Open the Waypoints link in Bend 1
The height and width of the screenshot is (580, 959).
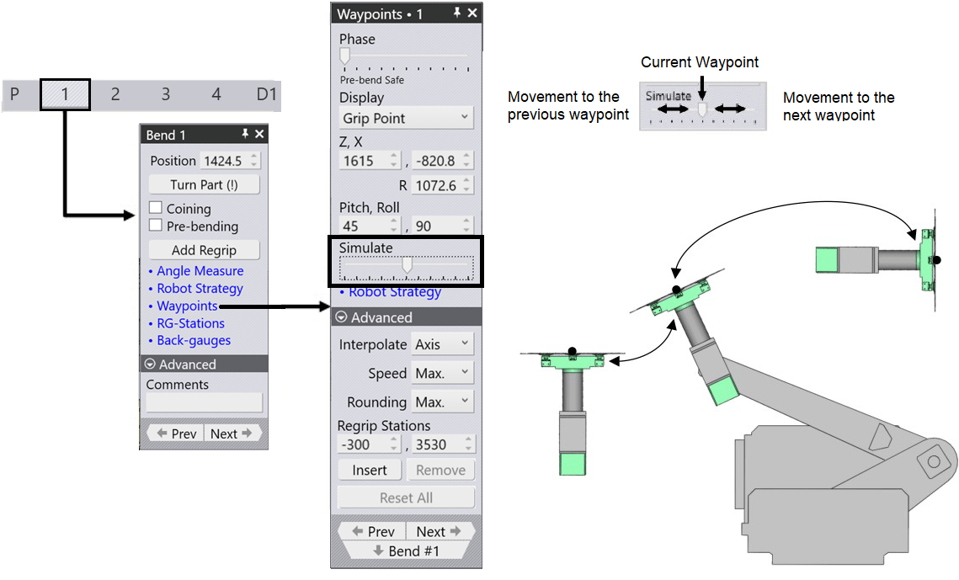(187, 306)
